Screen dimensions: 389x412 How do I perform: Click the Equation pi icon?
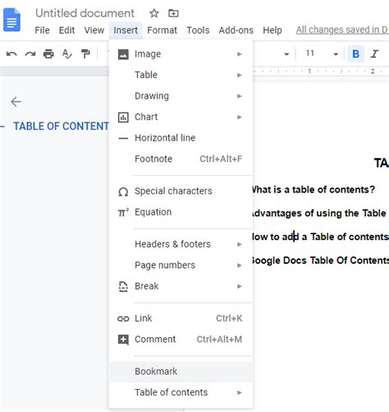click(123, 212)
